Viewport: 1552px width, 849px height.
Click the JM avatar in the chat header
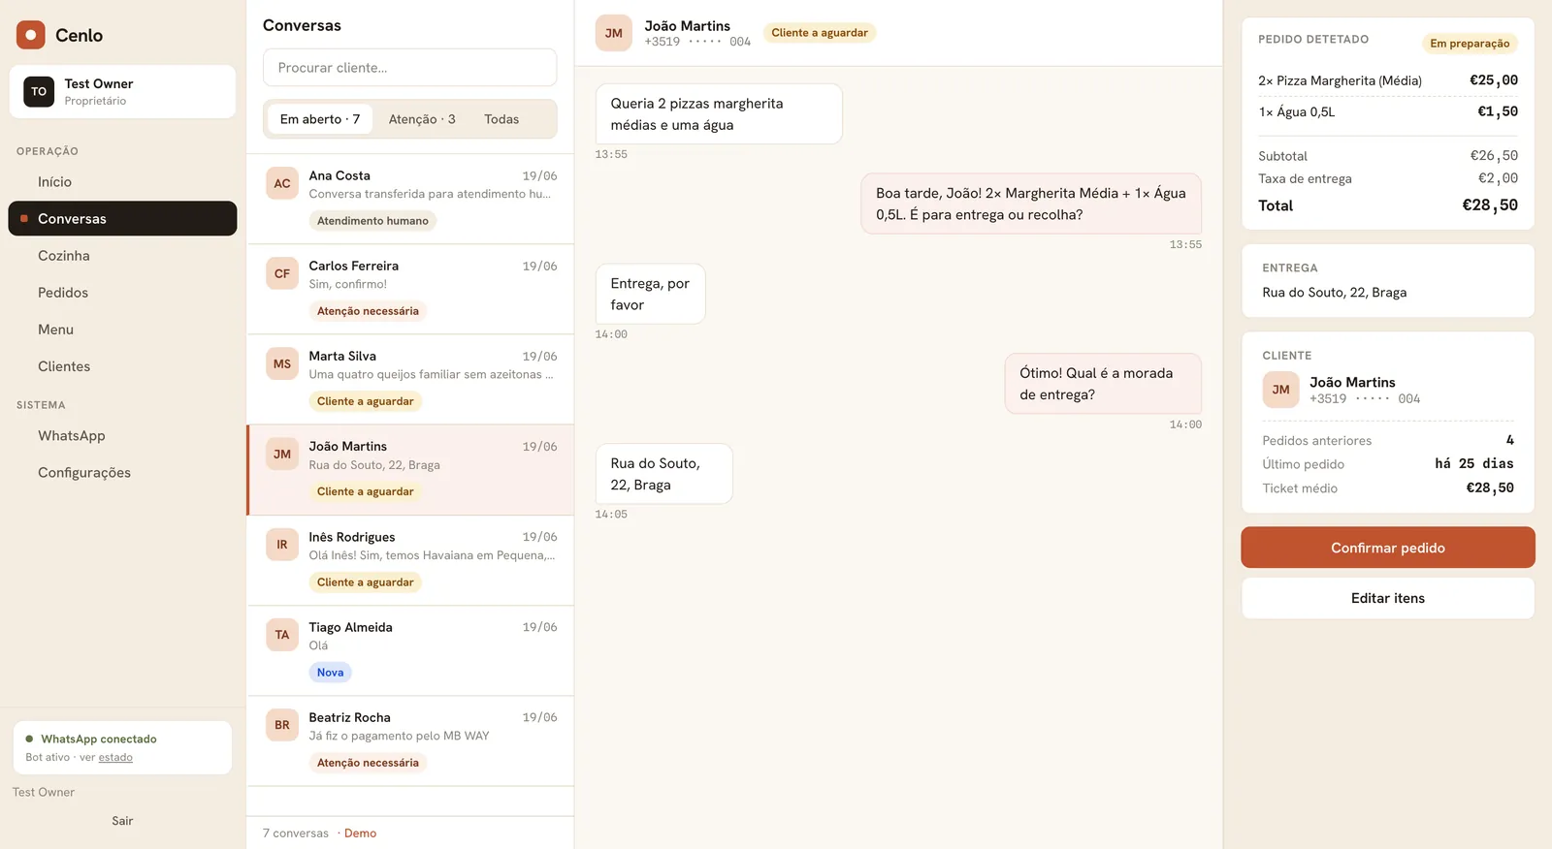point(614,33)
